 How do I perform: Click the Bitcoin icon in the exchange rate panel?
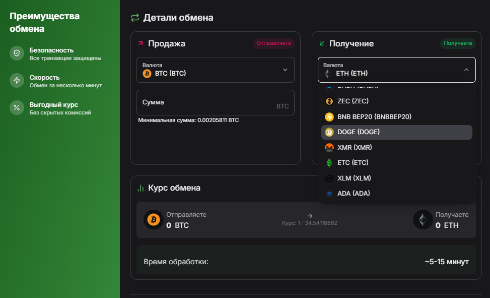tap(154, 220)
